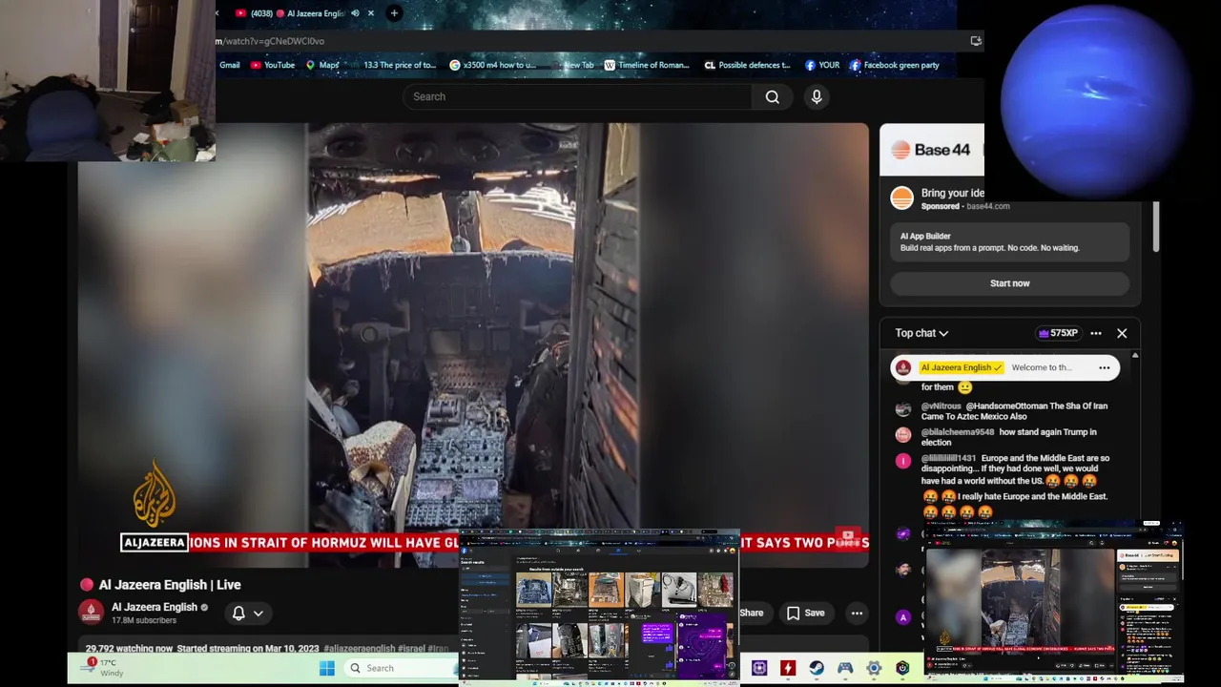
Task: Open the weather widget showing 17°C Windy
Action: pyautogui.click(x=103, y=667)
